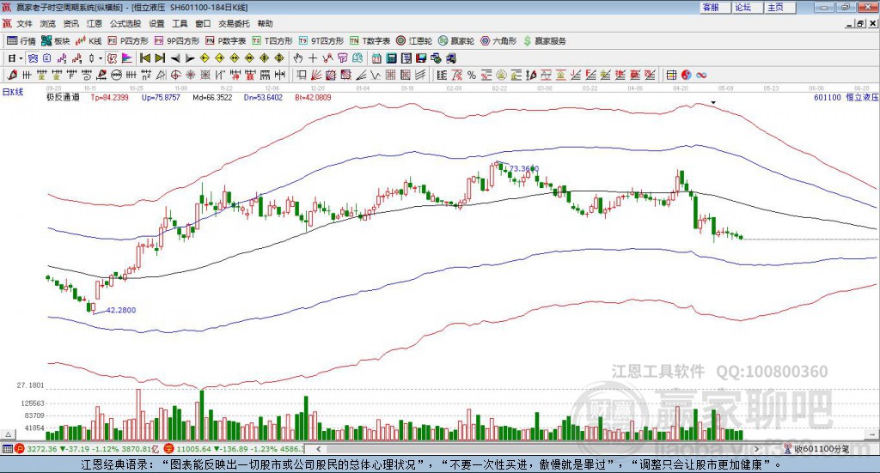Click the 沪 Shanghai index badge
Screen dimensions: 880x473
[20, 449]
